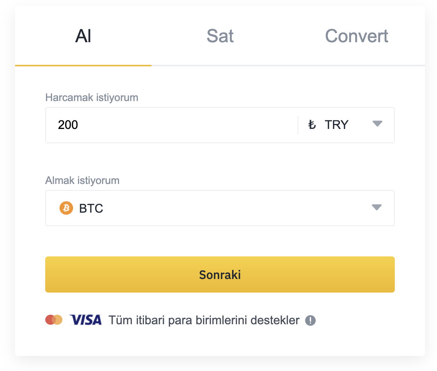This screenshot has width=437, height=371.
Task: Switch to the Sat tab
Action: coord(220,36)
